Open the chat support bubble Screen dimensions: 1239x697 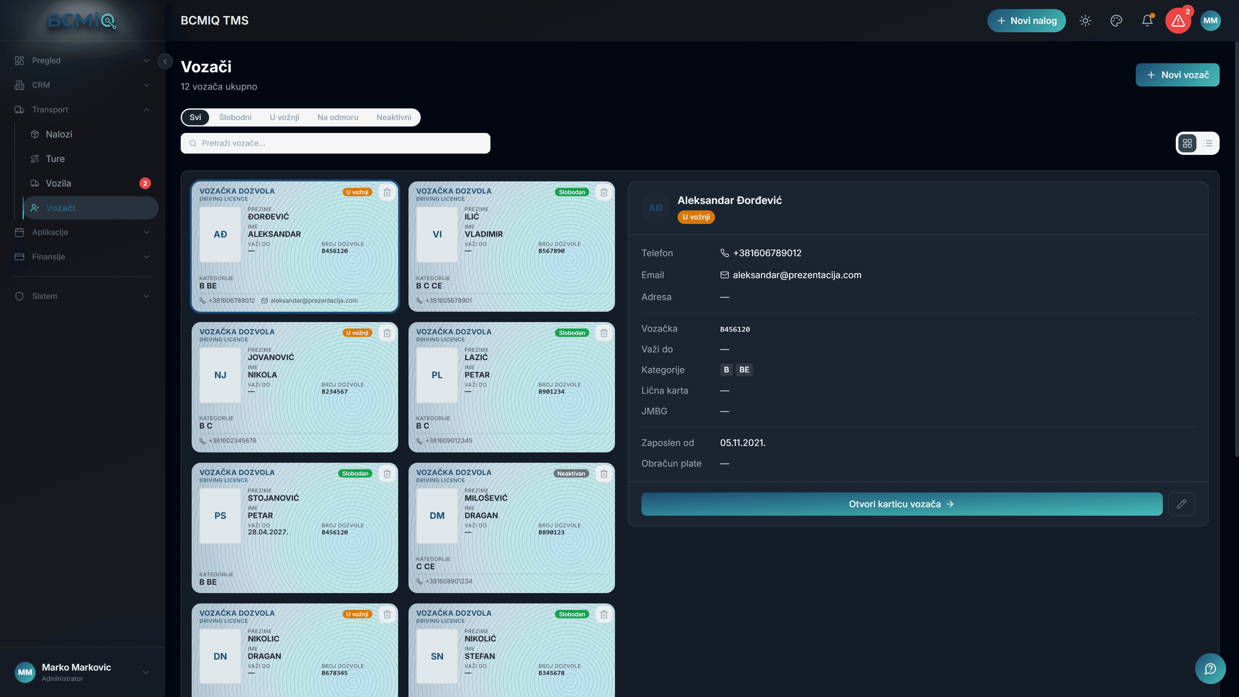click(x=1210, y=669)
